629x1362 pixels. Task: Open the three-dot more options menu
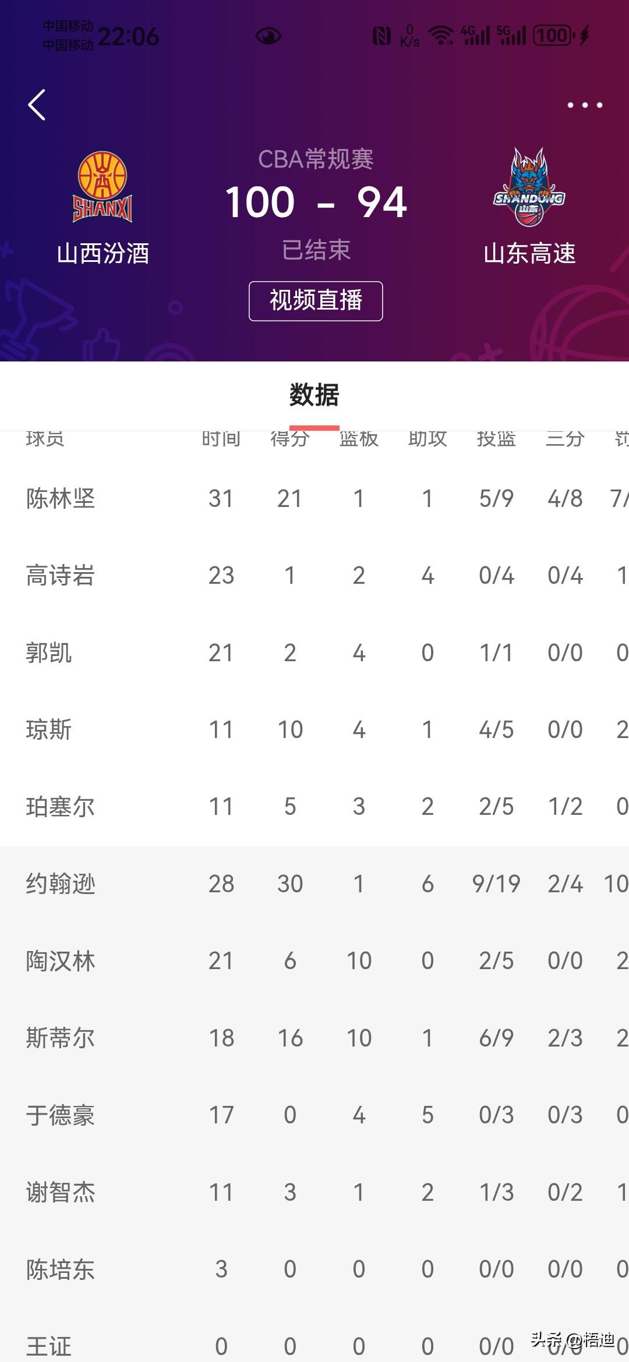(x=584, y=105)
